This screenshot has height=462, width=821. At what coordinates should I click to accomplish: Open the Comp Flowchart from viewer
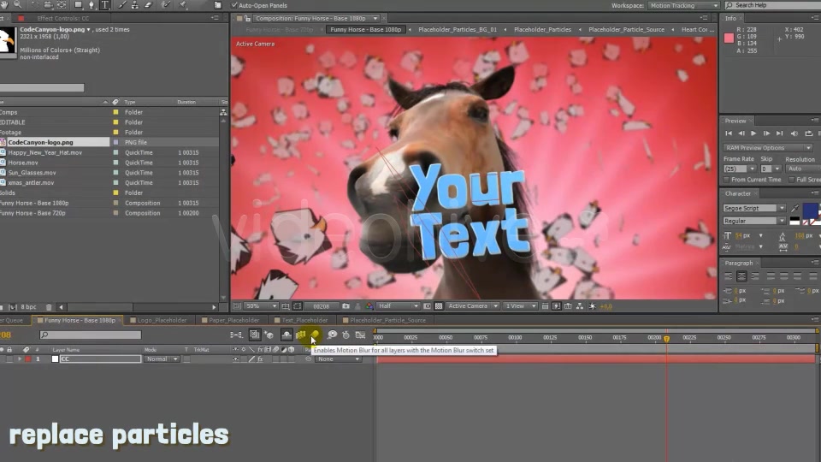click(x=580, y=306)
